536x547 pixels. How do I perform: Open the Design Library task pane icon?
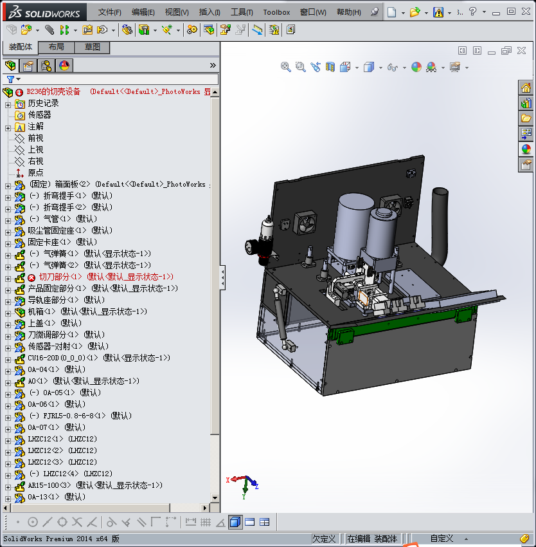tap(526, 103)
